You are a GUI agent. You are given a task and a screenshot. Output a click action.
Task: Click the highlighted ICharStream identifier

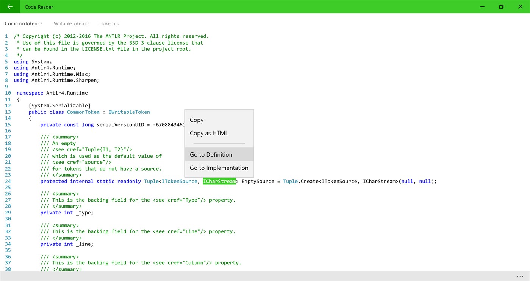(x=219, y=182)
